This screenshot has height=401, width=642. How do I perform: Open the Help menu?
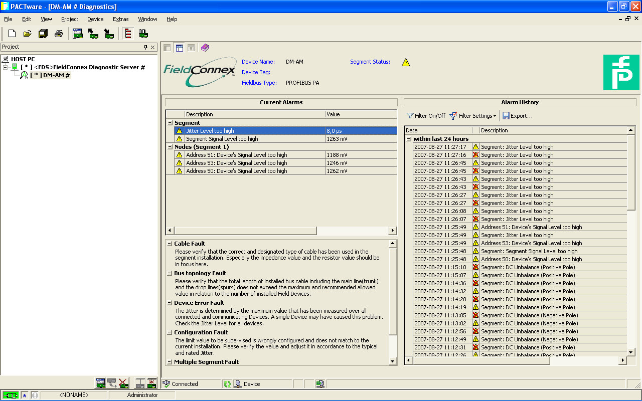click(x=172, y=19)
